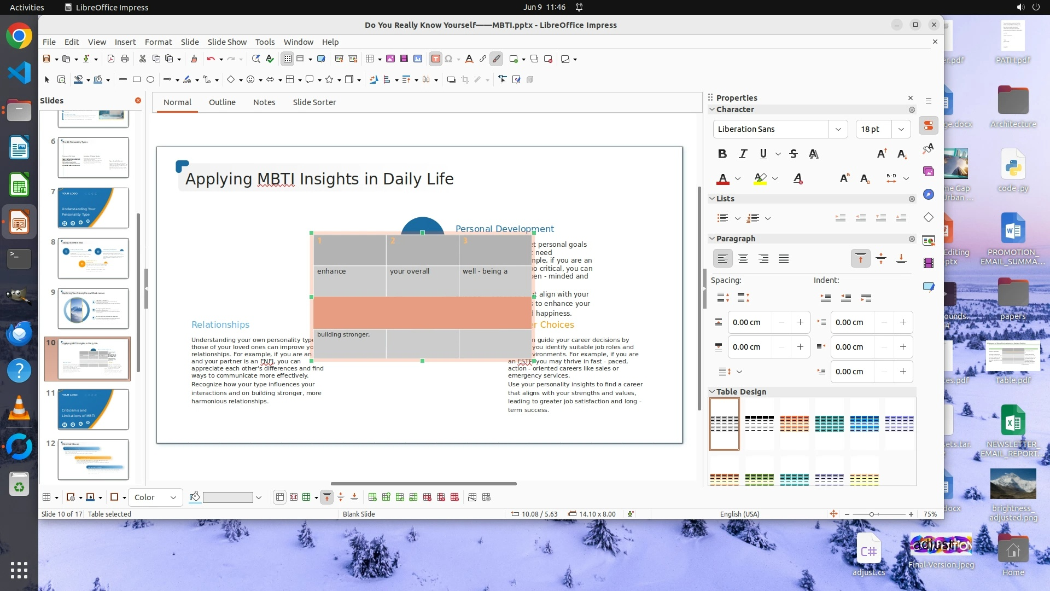The image size is (1050, 591).
Task: Open More Options for Paragraph panel
Action: click(x=912, y=239)
